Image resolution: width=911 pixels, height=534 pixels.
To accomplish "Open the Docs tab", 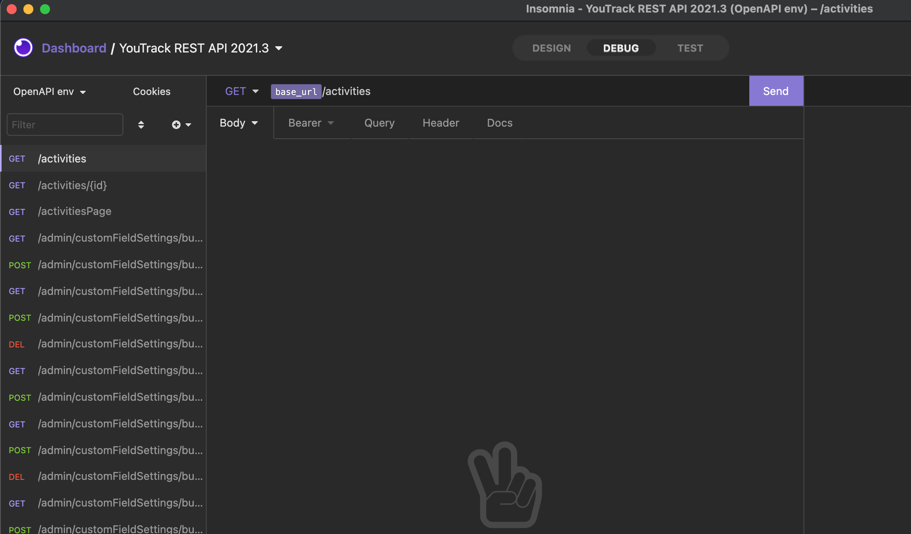I will 500,123.
